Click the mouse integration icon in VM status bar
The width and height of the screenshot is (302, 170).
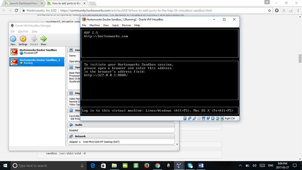click(217, 118)
